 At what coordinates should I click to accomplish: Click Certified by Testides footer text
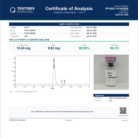(x=17, y=120)
